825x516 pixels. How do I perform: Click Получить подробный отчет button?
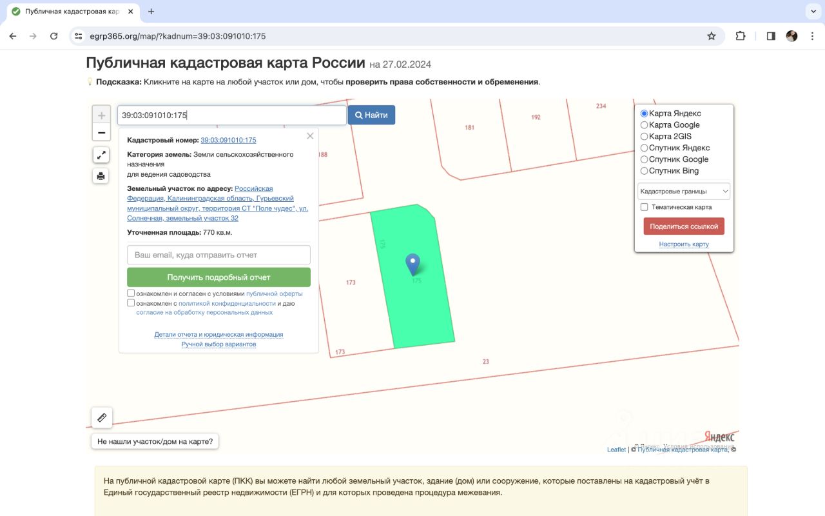(218, 277)
